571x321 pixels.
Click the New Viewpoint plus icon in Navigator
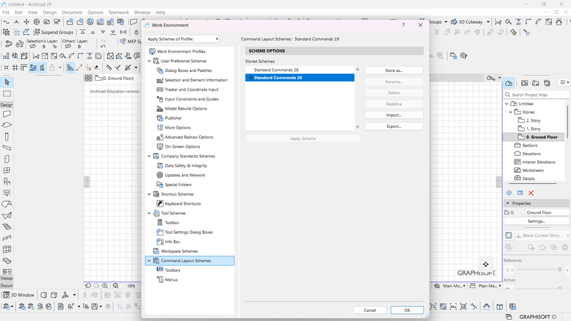[509, 193]
